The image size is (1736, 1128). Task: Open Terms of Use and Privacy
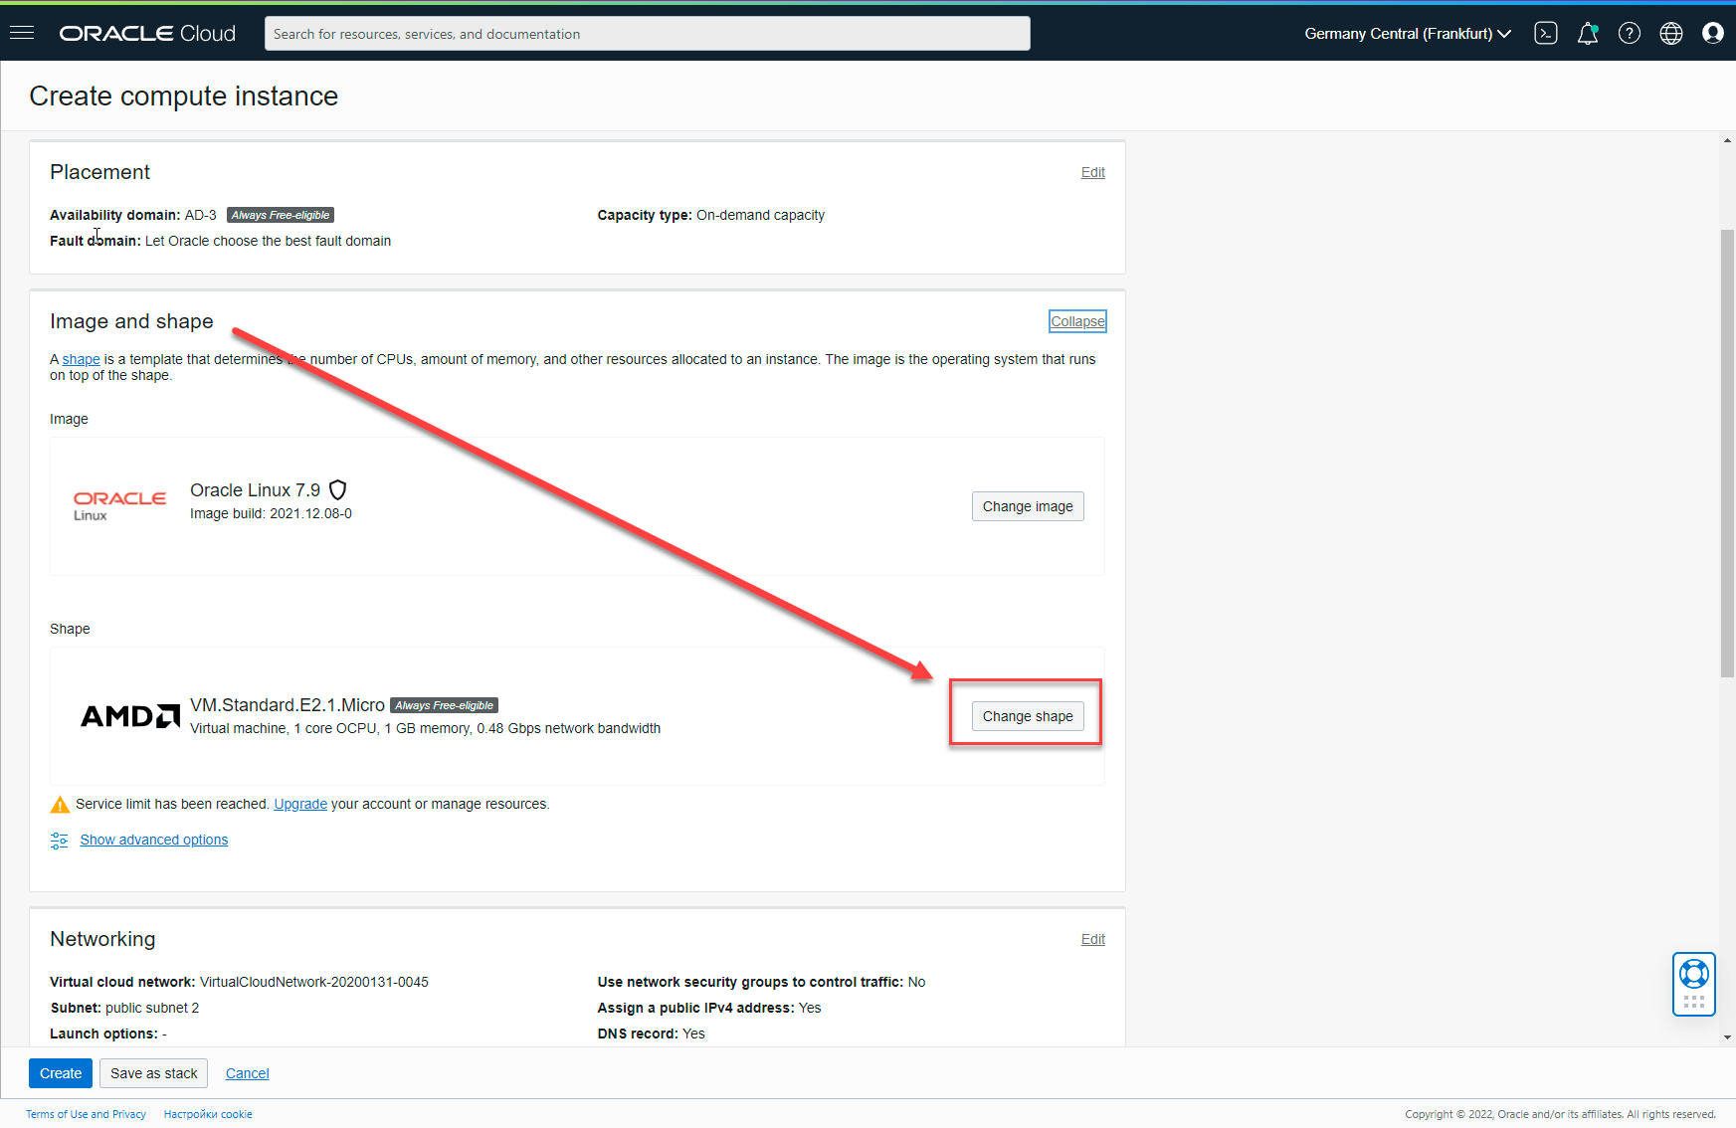(86, 1114)
